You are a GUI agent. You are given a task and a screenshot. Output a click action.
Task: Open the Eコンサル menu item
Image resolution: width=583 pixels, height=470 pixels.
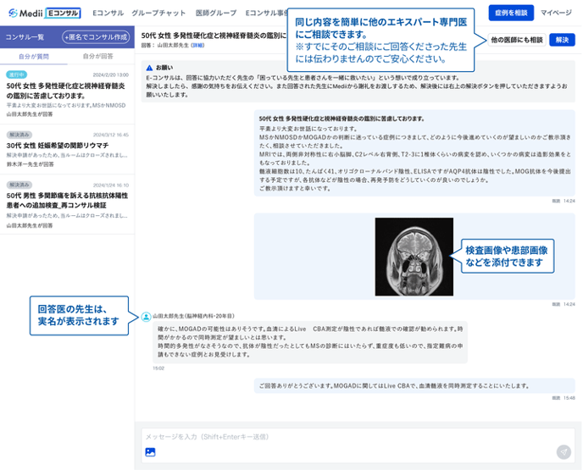tap(108, 13)
